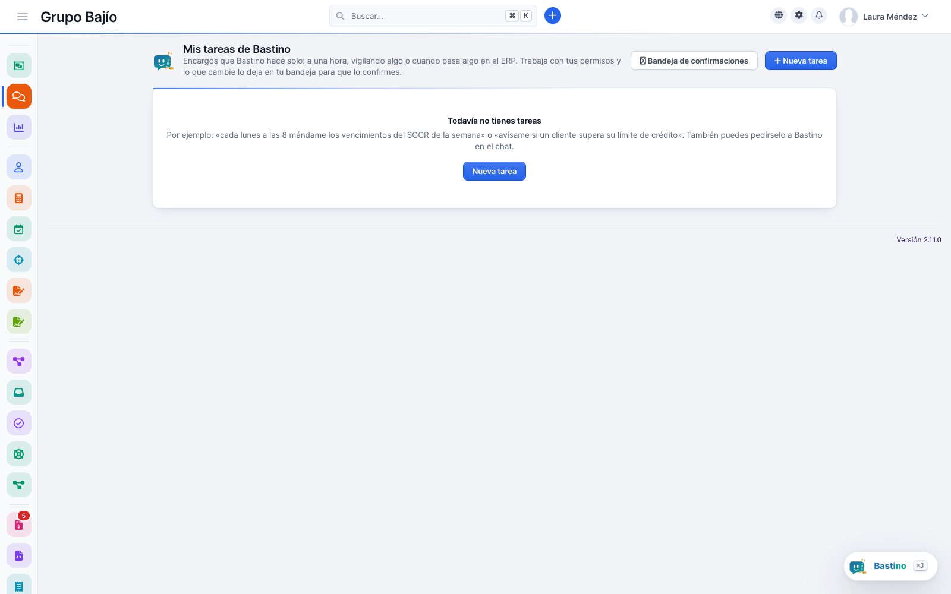
Task: Open the green workflow nodes sidebar icon
Action: coord(19,485)
